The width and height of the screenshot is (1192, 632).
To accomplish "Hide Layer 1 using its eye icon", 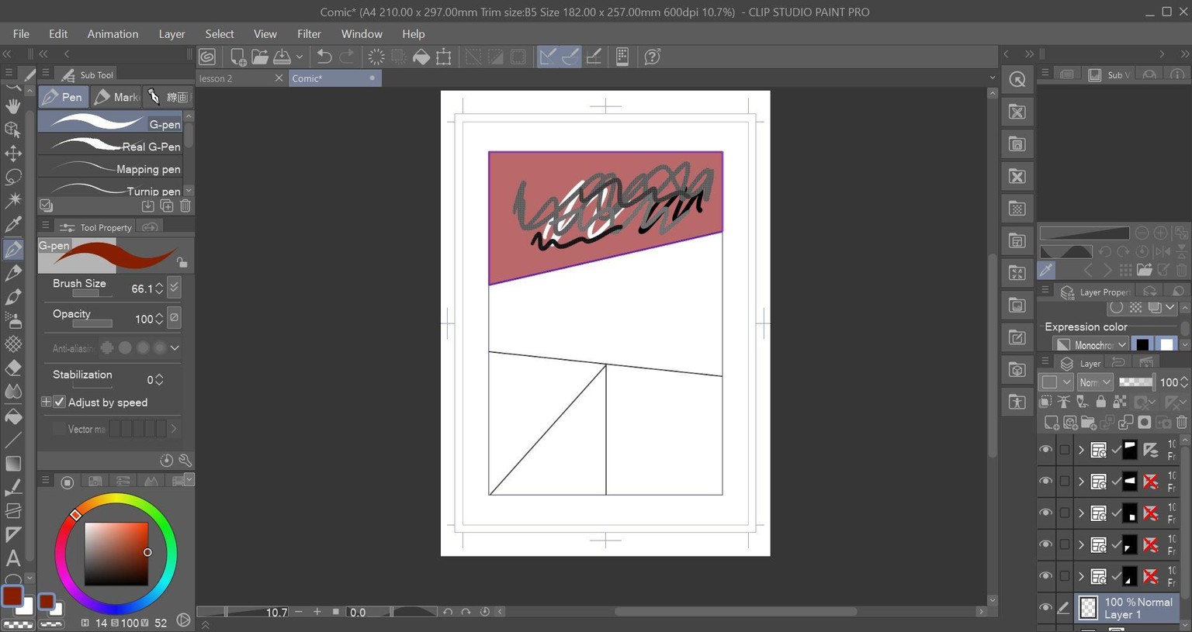I will click(x=1046, y=608).
